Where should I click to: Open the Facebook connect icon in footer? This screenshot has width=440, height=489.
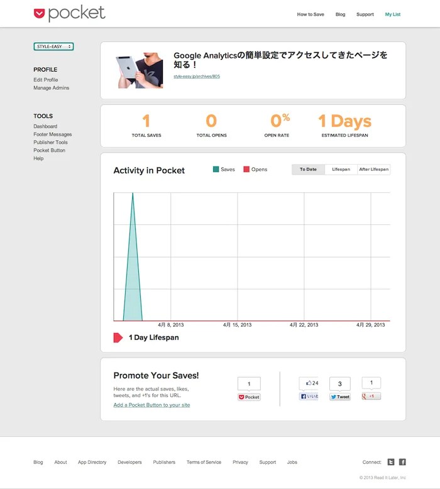click(402, 462)
